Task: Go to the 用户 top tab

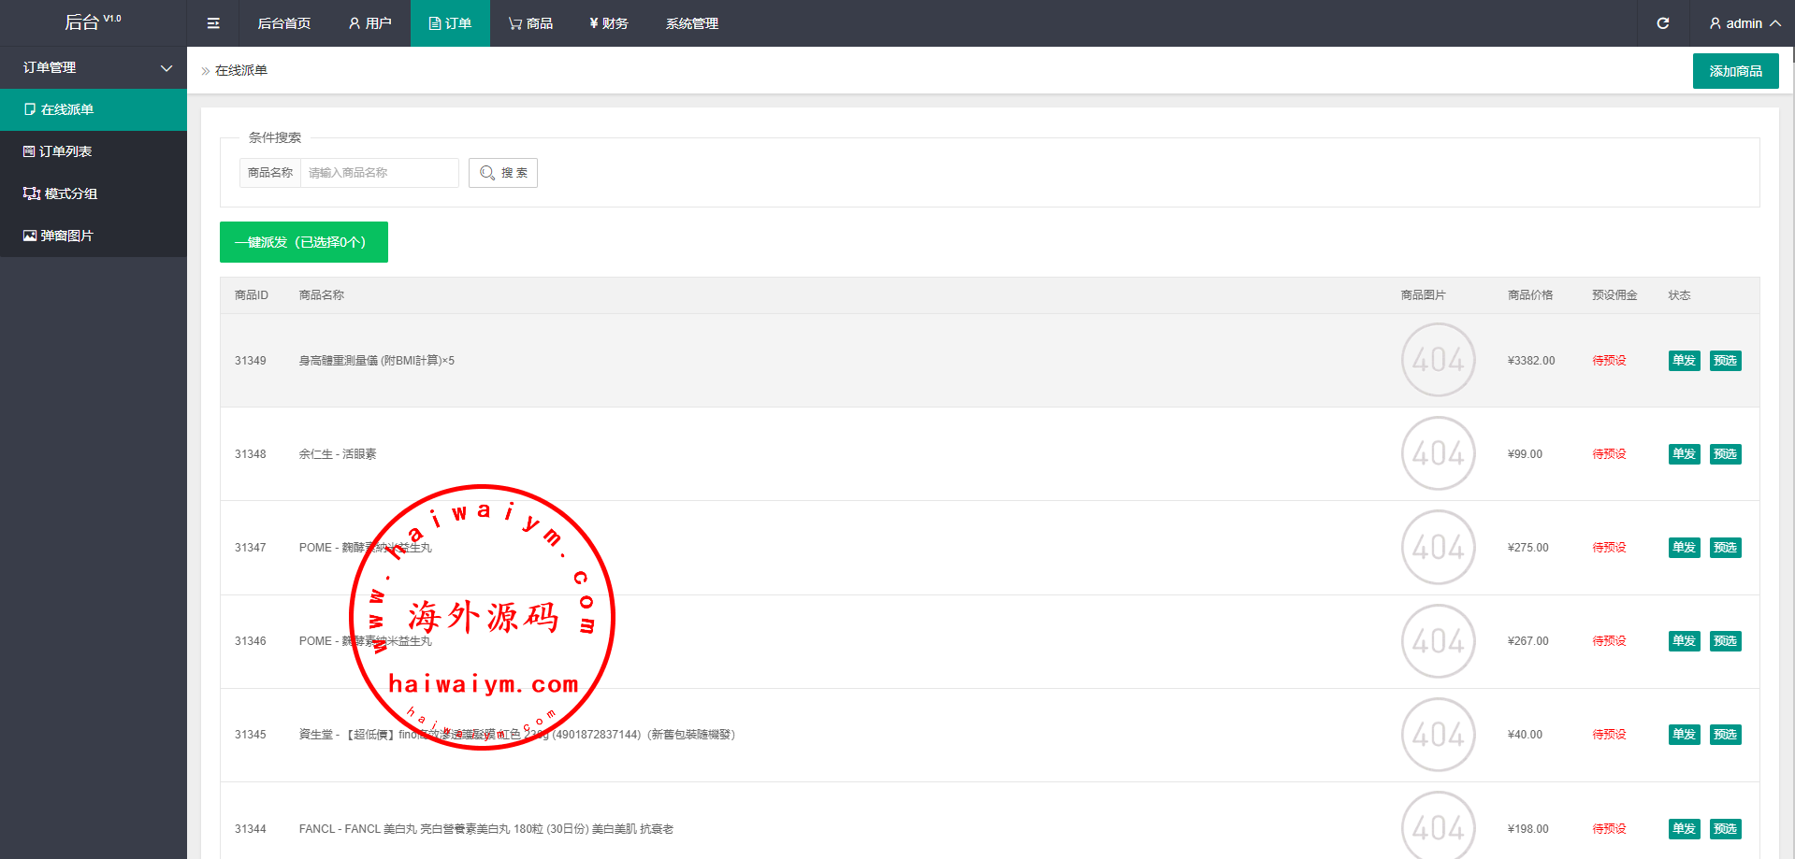Action: point(369,23)
